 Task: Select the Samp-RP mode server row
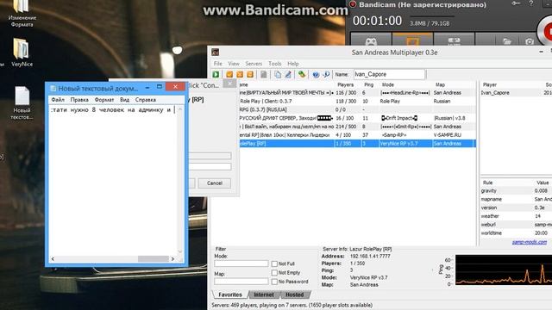click(x=357, y=135)
